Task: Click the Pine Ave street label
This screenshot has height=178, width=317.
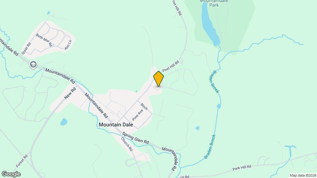Action: (137, 115)
